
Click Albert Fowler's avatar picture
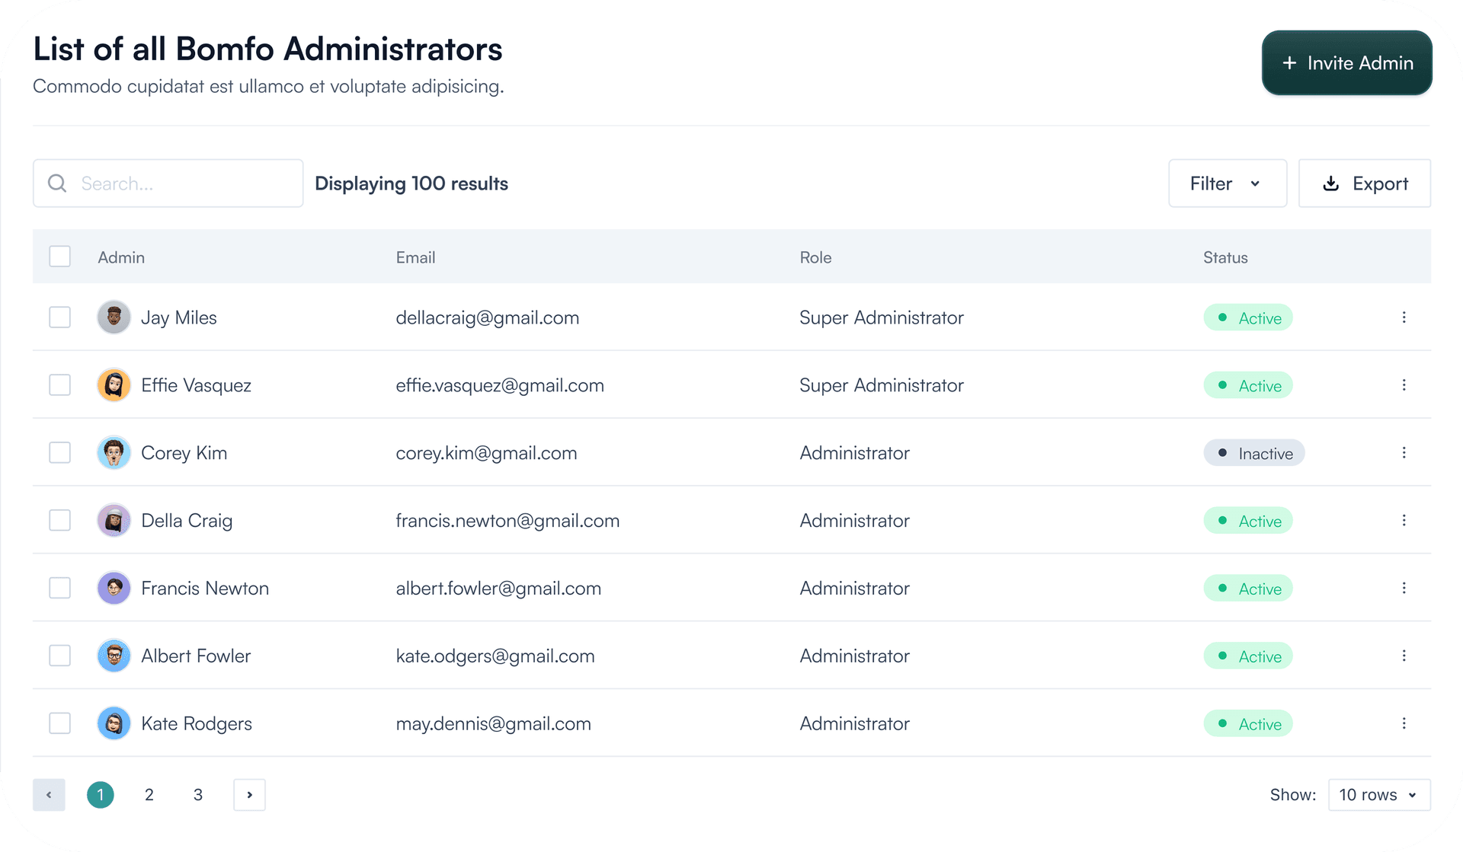click(x=114, y=656)
